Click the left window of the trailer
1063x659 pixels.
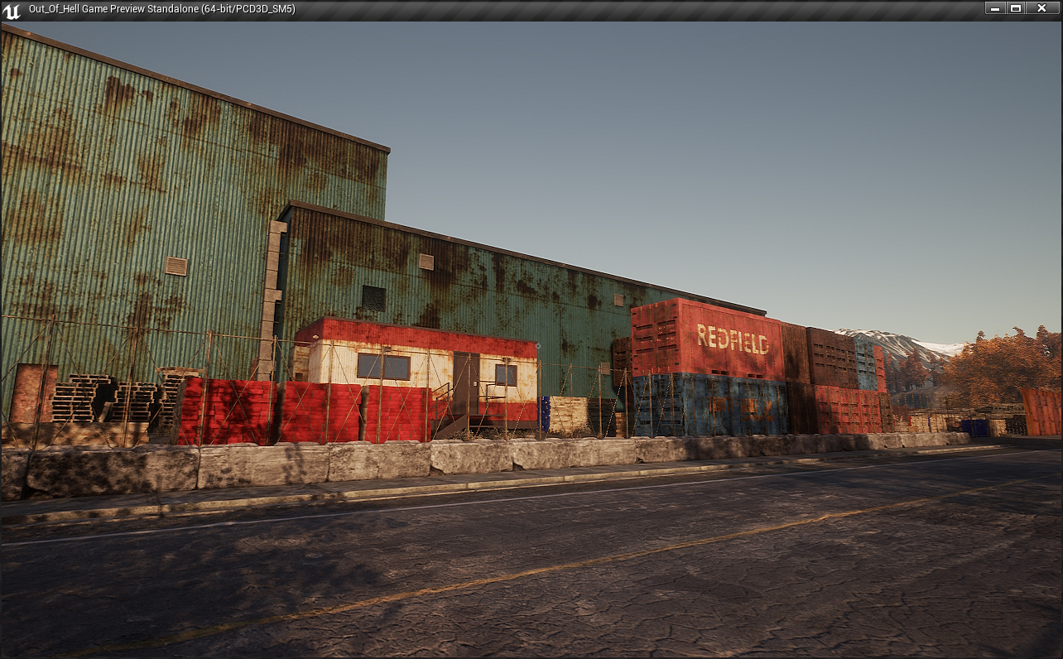[x=383, y=366]
